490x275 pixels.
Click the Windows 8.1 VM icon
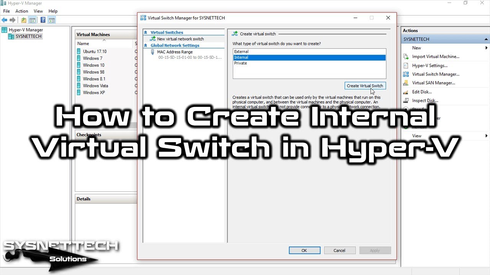[79, 79]
